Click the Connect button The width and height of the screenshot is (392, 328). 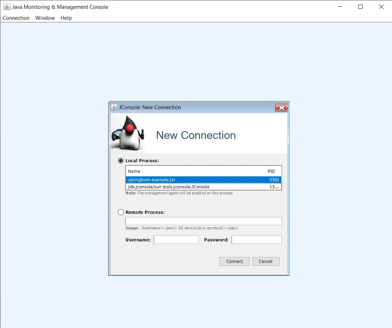click(234, 261)
